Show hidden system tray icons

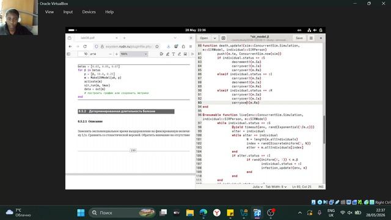coord(300,213)
